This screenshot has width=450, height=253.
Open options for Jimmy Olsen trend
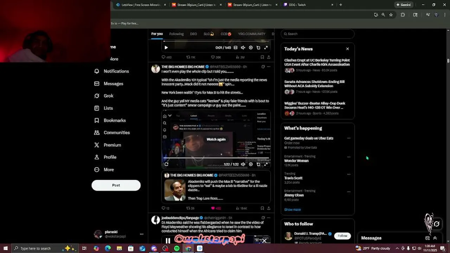349,192
